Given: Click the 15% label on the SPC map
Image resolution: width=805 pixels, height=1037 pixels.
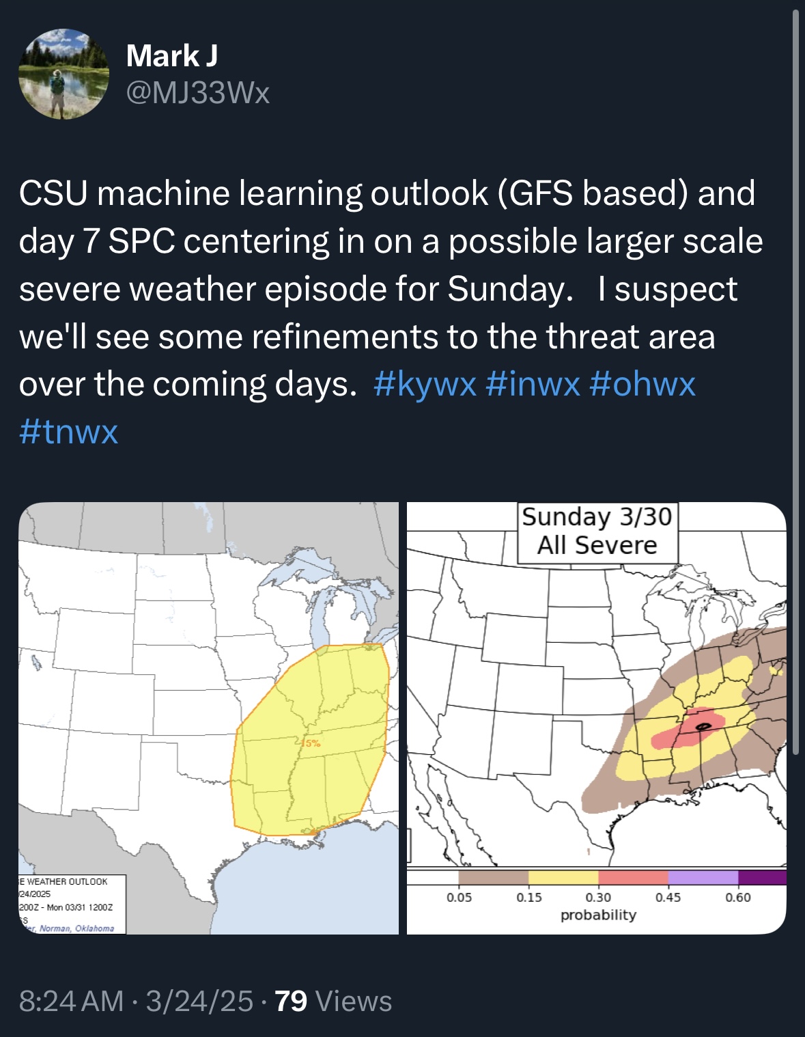Looking at the screenshot, I should (x=310, y=743).
